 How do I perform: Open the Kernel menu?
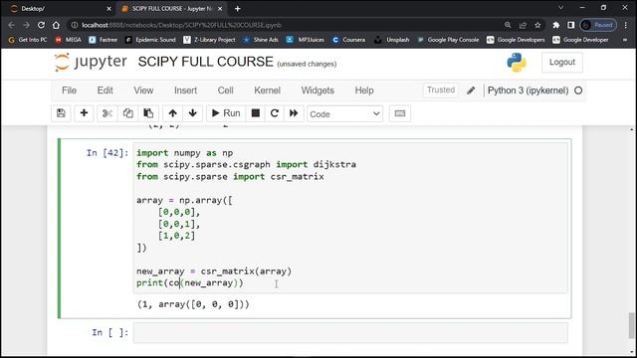[x=268, y=90]
